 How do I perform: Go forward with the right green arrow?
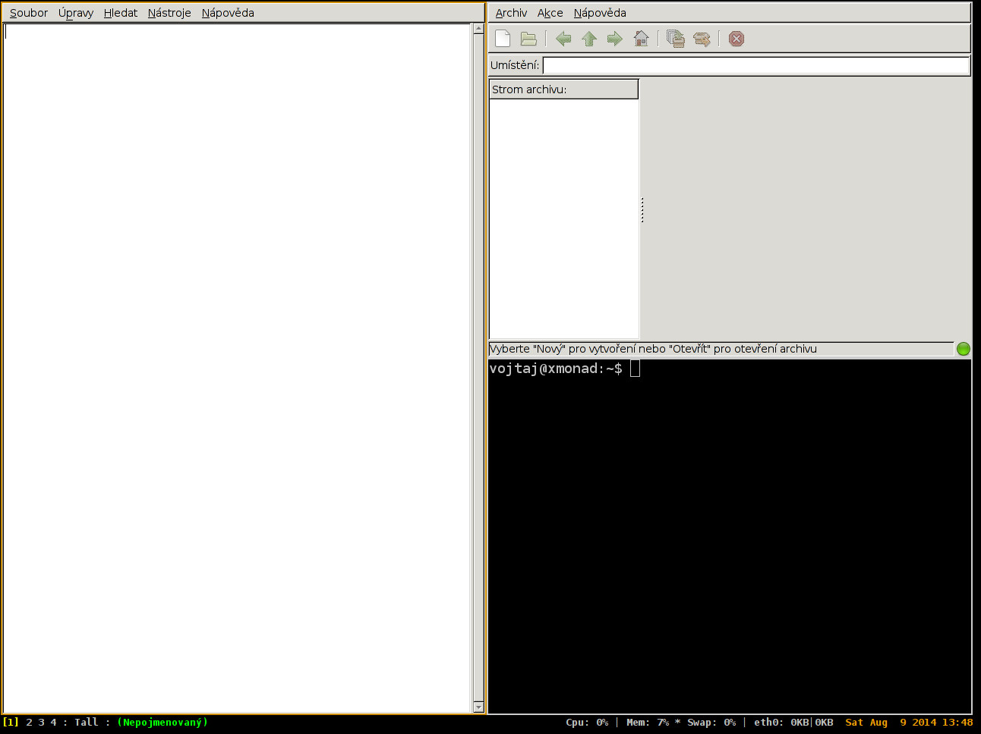pyautogui.click(x=615, y=39)
